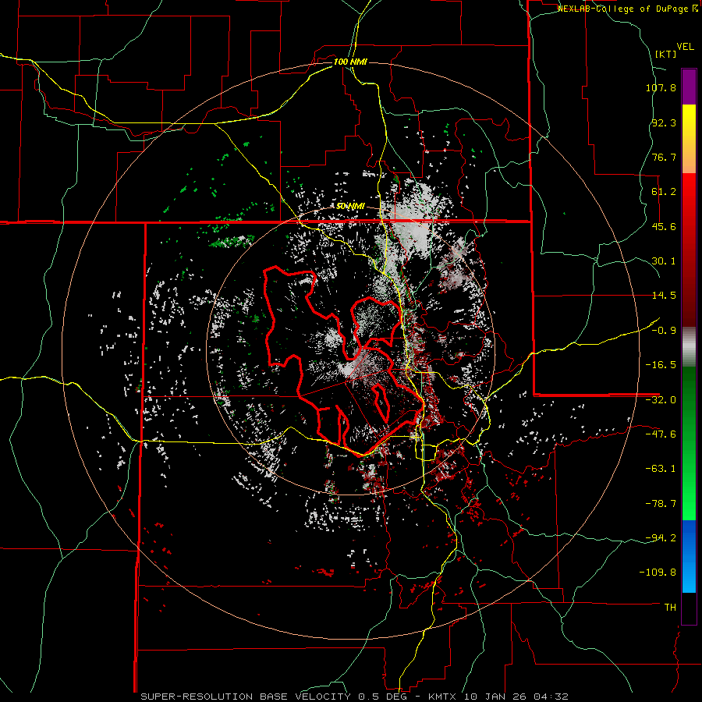Select the -47.6 velocity scale value
The width and height of the screenshot is (702, 702).
click(x=661, y=434)
